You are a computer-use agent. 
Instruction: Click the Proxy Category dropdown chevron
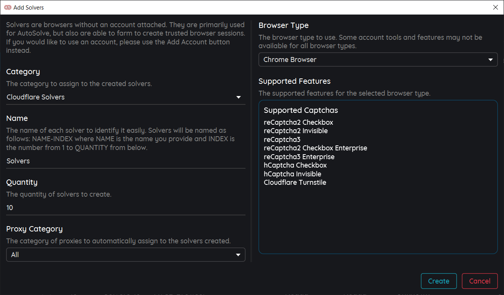(238, 254)
